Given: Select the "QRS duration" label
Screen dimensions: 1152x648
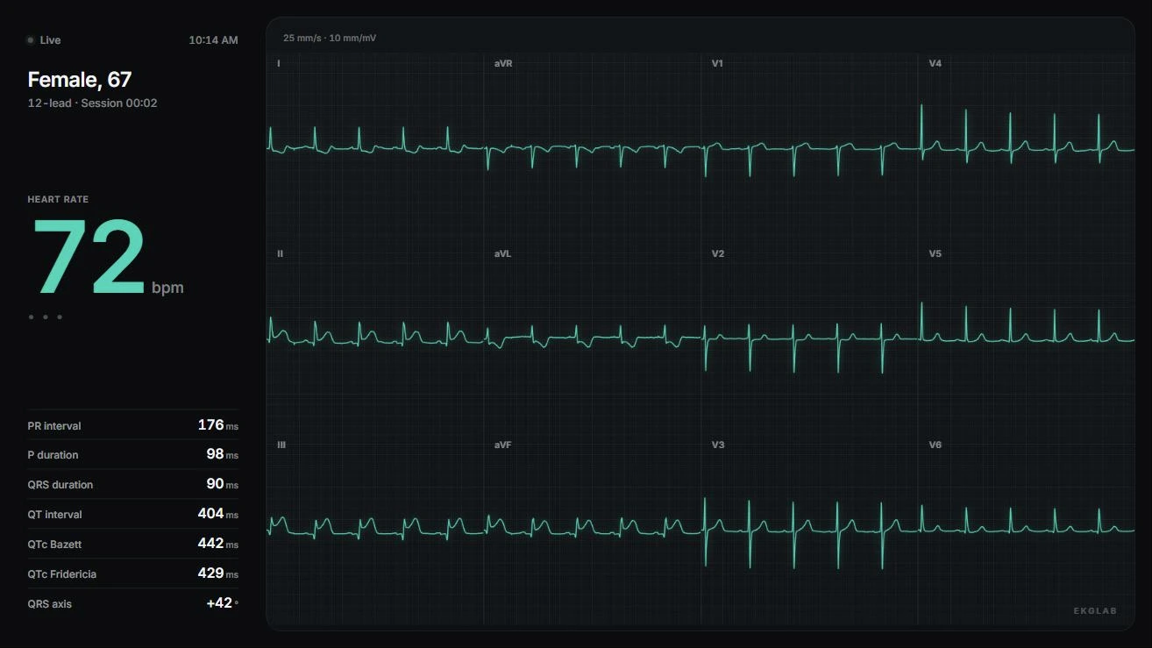Looking at the screenshot, I should (60, 485).
